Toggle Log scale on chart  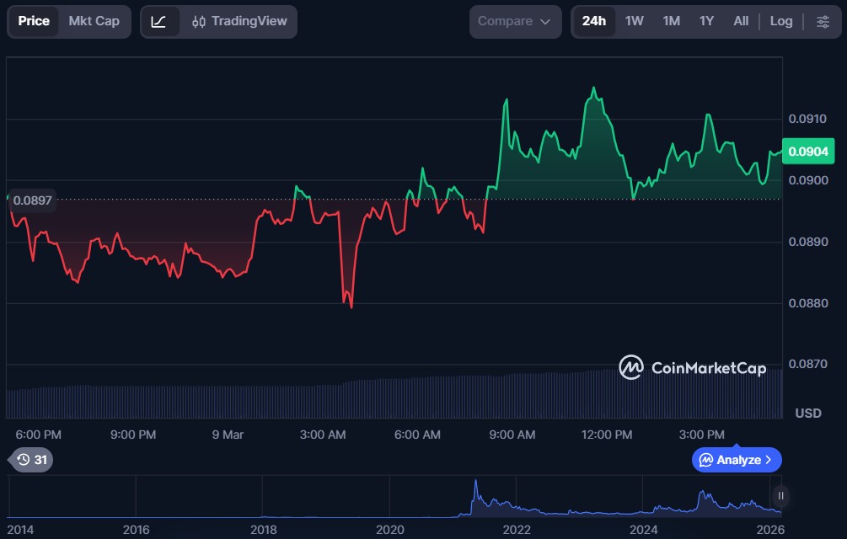point(780,21)
